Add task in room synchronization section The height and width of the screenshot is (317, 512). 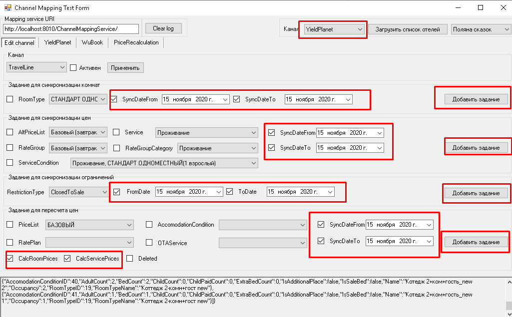[476, 99]
